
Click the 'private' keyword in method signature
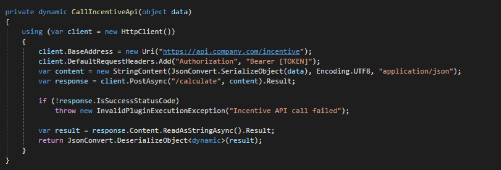point(20,12)
